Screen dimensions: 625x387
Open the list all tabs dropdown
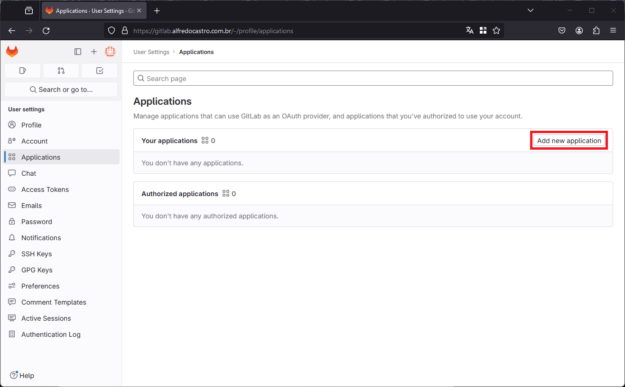coord(531,10)
